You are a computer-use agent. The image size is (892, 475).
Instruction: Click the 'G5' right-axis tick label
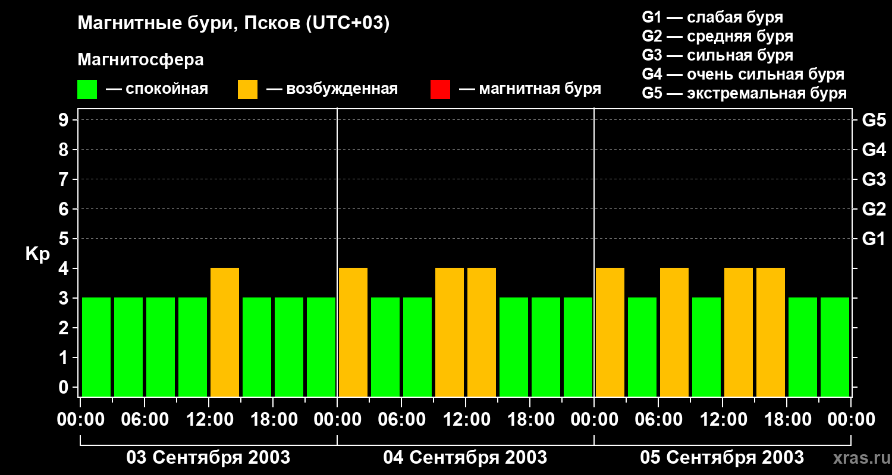tap(874, 120)
